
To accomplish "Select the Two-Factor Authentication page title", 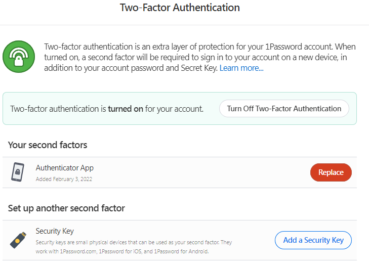I will click(180, 8).
